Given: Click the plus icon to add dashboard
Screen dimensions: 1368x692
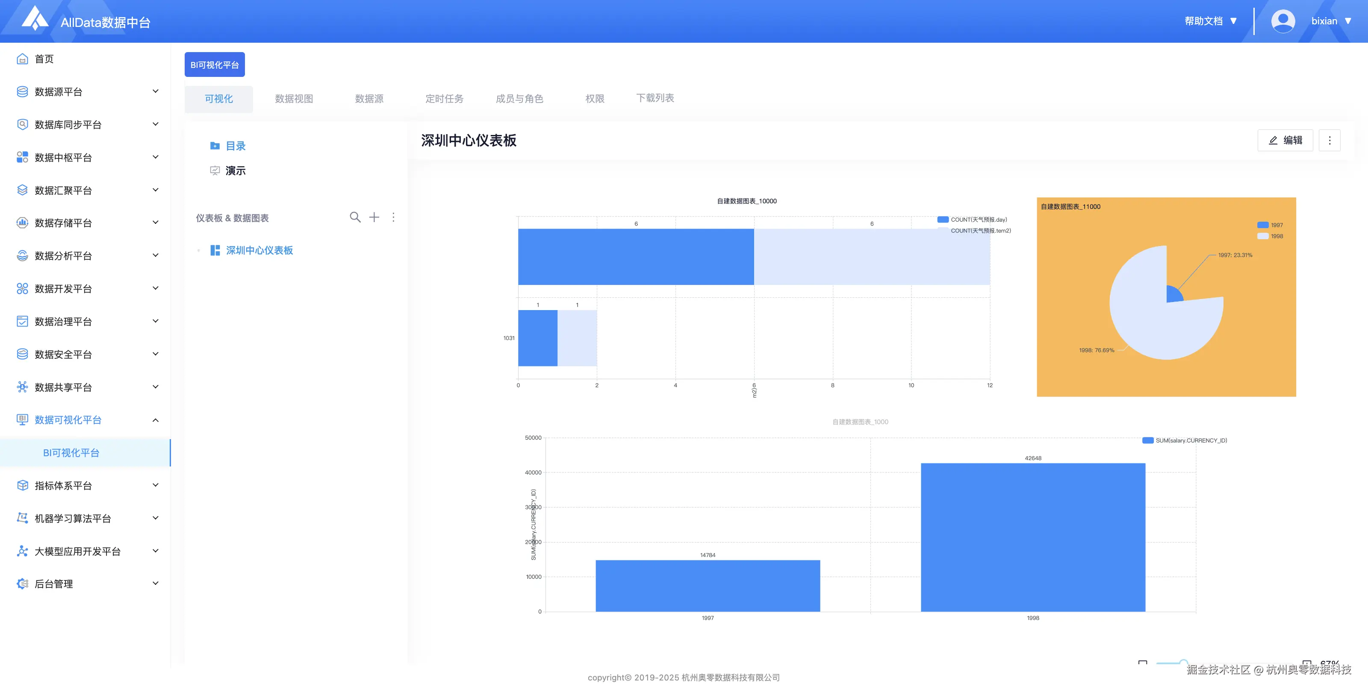Looking at the screenshot, I should click(x=374, y=217).
